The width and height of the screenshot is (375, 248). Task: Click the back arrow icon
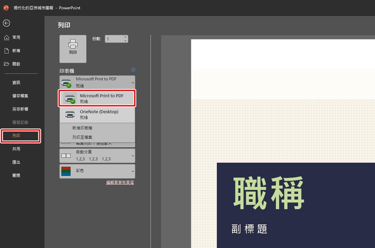(x=6, y=23)
